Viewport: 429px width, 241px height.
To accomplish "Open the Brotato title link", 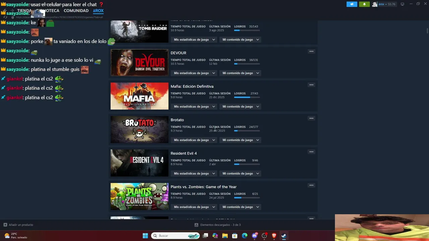I will click(x=177, y=120).
